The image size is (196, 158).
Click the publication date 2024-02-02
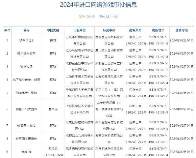pos(87,17)
